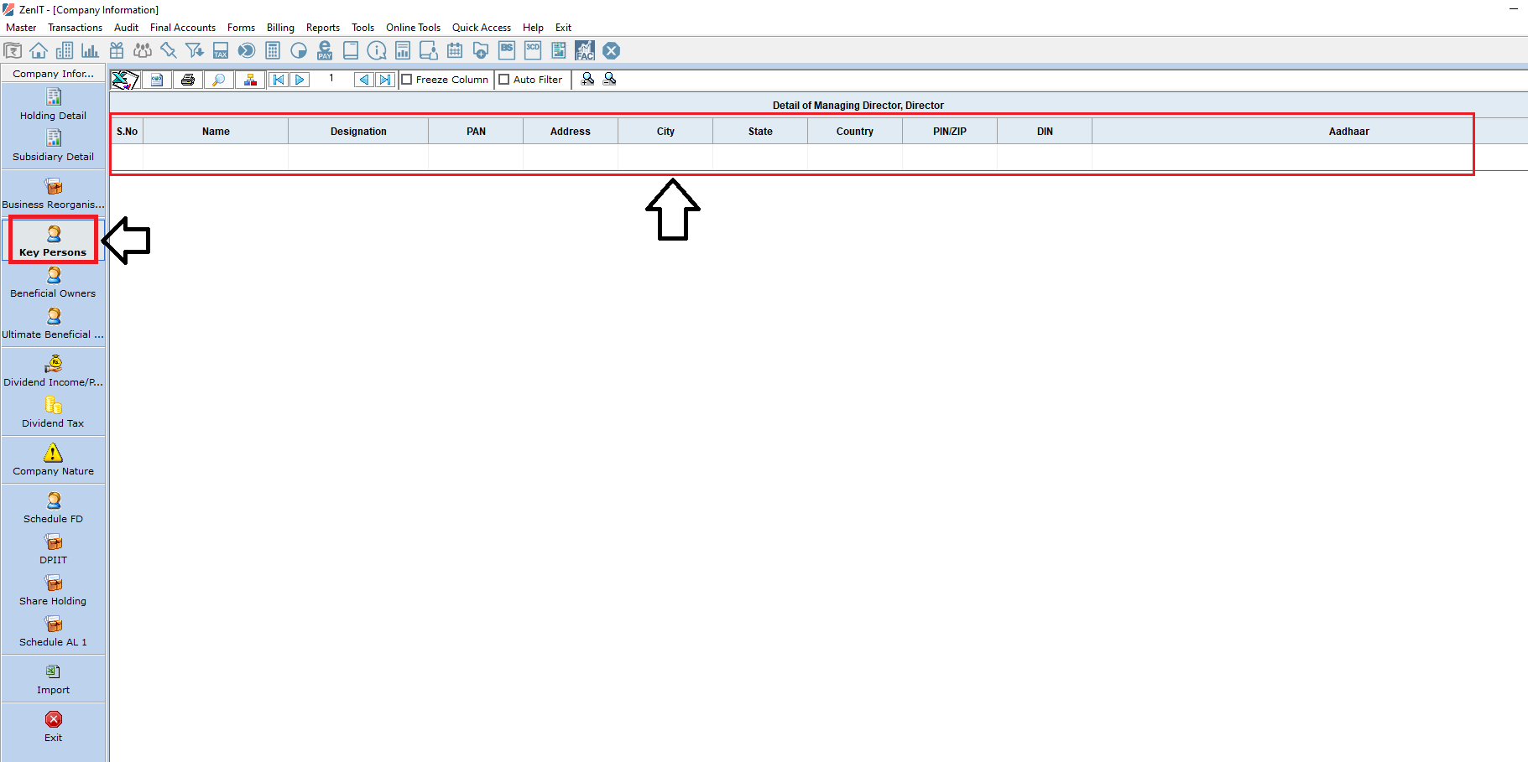Image resolution: width=1528 pixels, height=762 pixels.
Task: Open Share Holding in the sidebar
Action: [53, 590]
